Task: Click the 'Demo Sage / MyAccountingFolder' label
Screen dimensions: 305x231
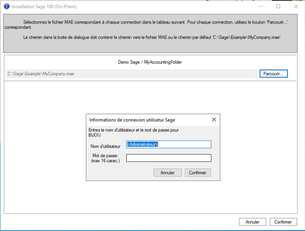Action: point(150,62)
